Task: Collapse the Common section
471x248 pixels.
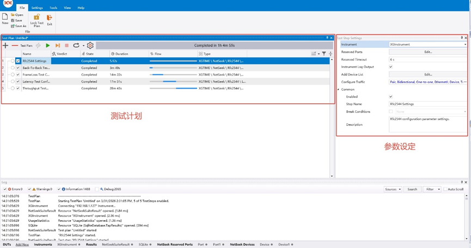Action: point(339,89)
